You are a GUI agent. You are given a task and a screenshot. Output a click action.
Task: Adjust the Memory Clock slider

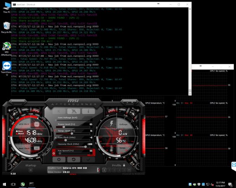pyautogui.click(x=73, y=147)
